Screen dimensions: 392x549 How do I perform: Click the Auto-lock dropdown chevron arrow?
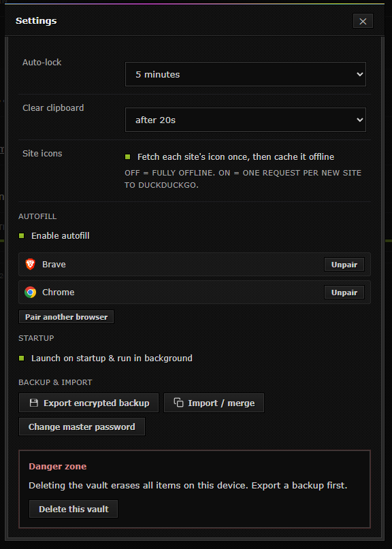coord(359,74)
